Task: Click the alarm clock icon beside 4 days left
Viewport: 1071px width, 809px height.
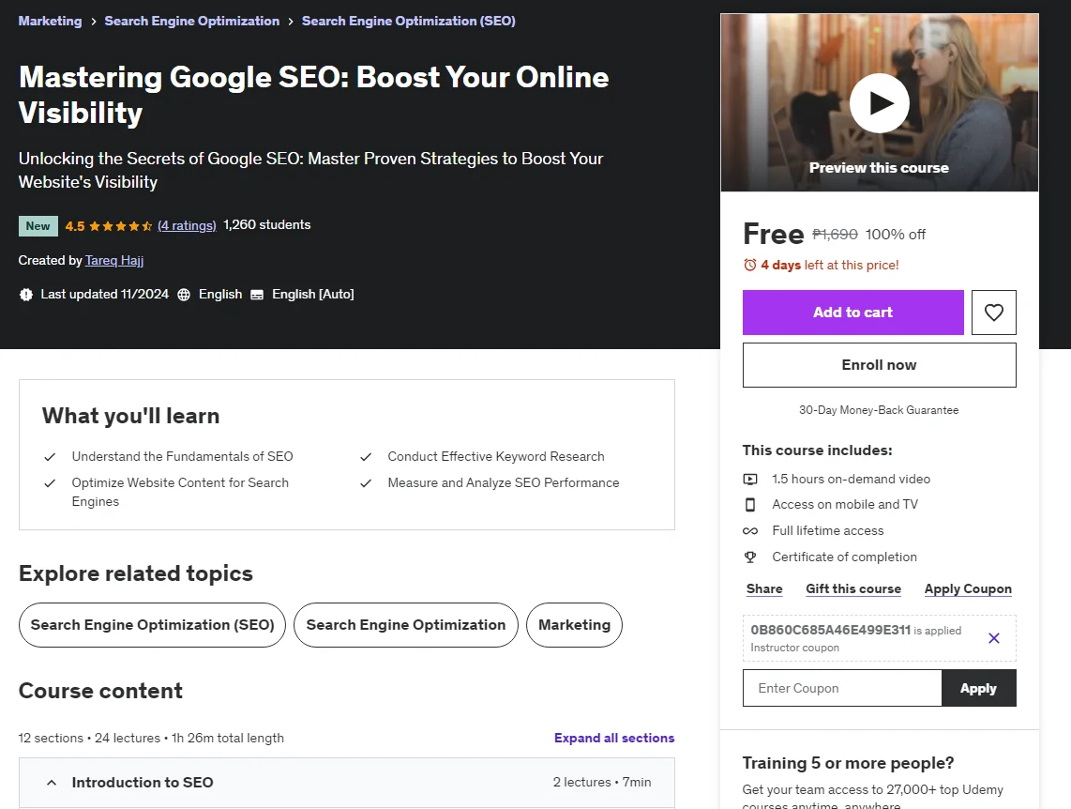Action: [x=750, y=265]
